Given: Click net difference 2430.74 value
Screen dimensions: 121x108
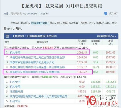Looking at the screenshot, I should tap(22, 106).
